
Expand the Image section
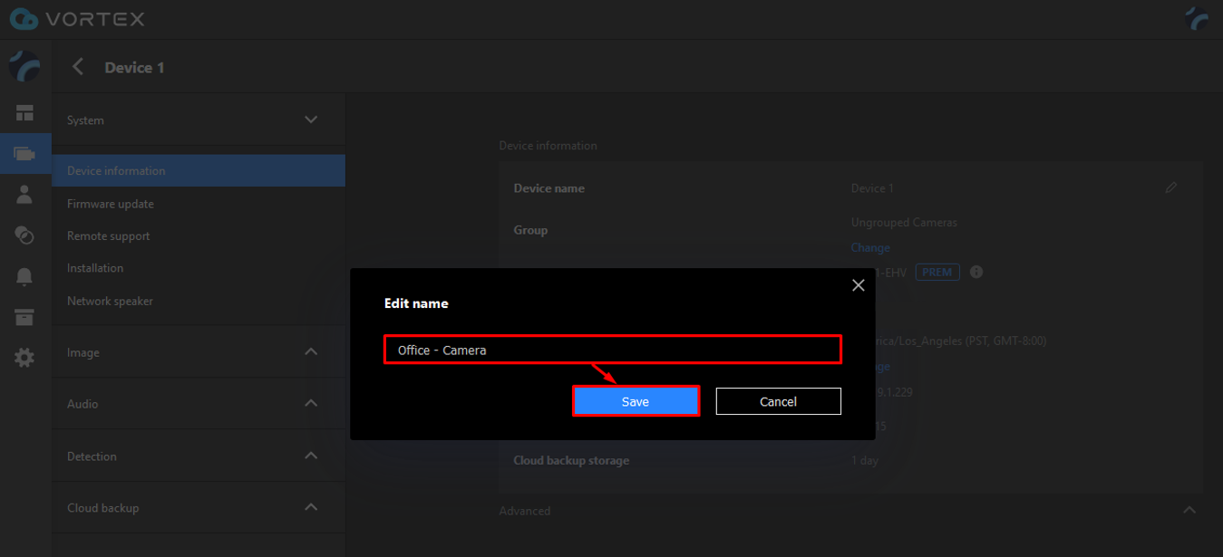point(311,352)
